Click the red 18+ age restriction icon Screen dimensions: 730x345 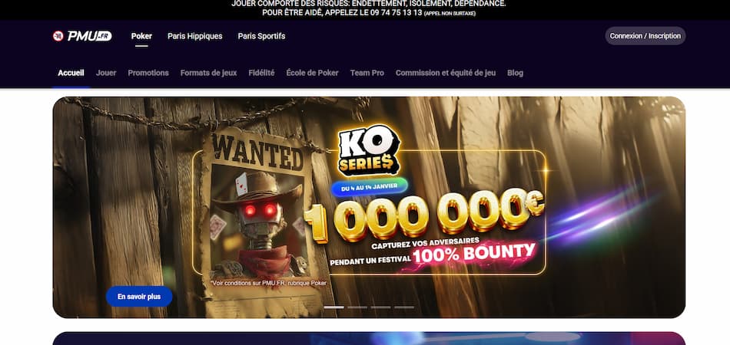tap(58, 36)
